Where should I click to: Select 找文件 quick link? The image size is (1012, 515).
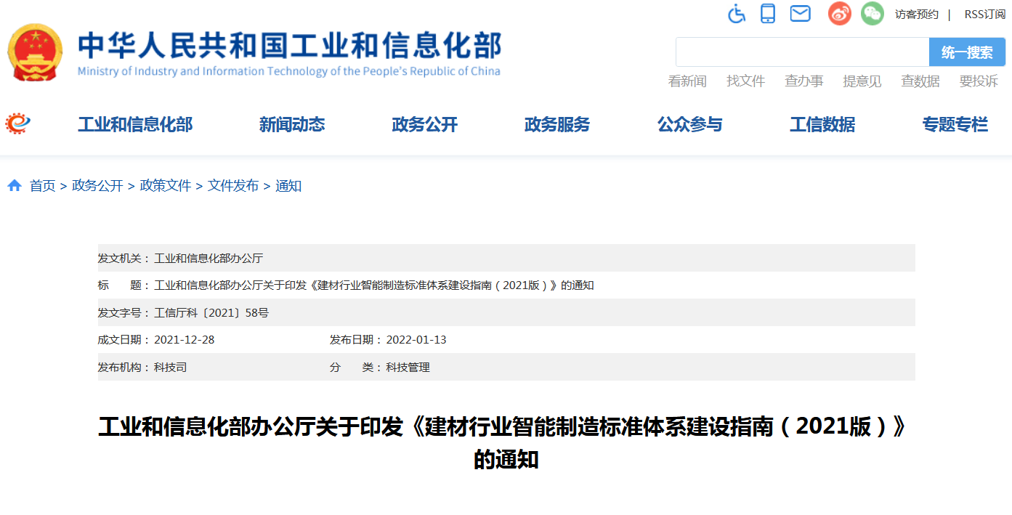(746, 81)
